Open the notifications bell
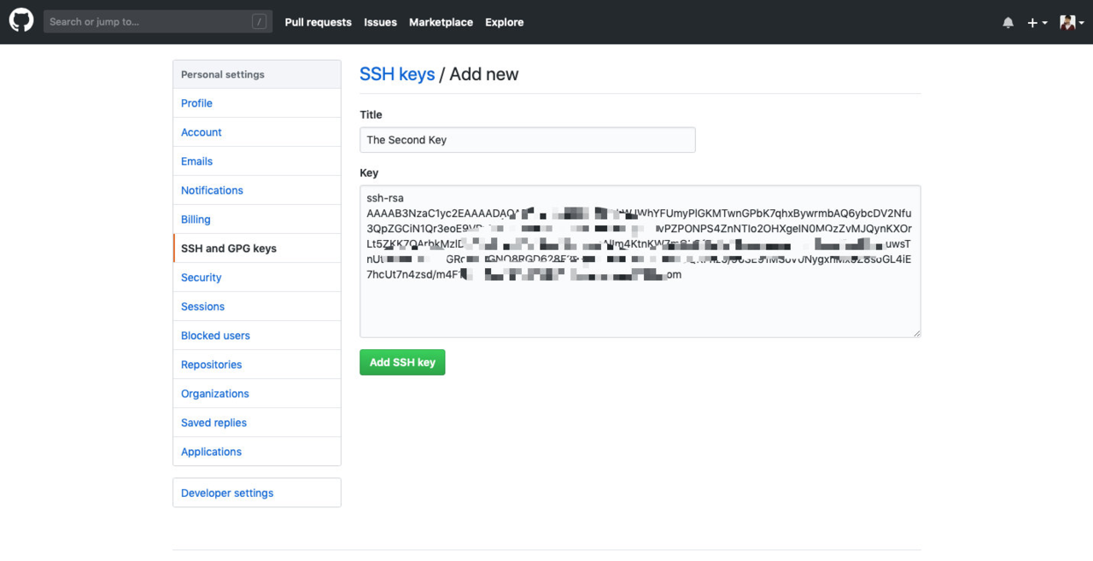Image resolution: width=1093 pixels, height=561 pixels. coord(1008,23)
